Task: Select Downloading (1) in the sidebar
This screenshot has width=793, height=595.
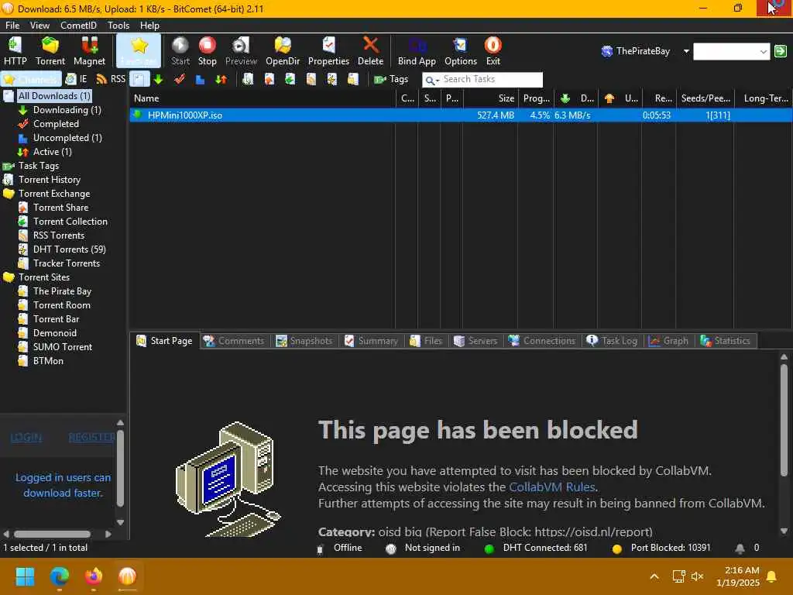Action: (x=67, y=110)
